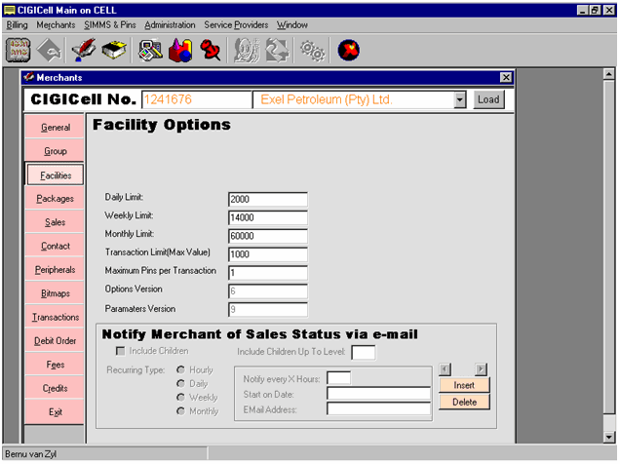Switch to the Transactions tab
Viewport: 620px width, 464px height.
[x=55, y=317]
